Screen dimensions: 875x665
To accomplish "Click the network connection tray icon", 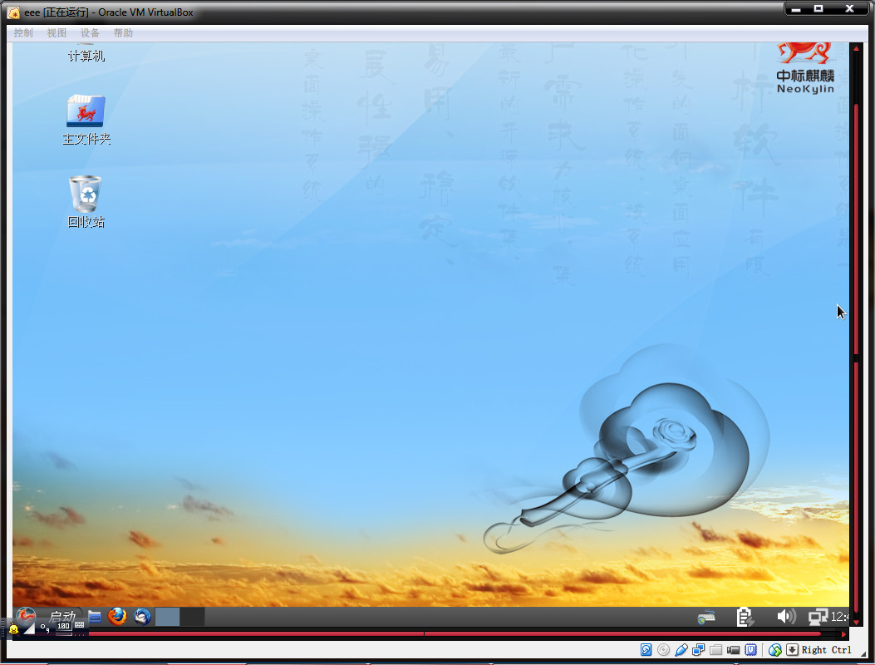I will pyautogui.click(x=818, y=617).
